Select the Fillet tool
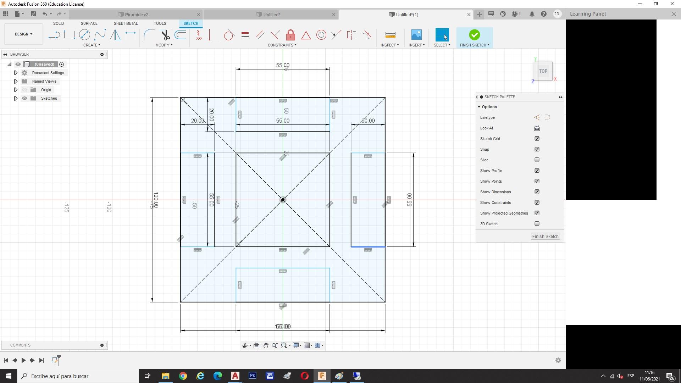Image resolution: width=681 pixels, height=383 pixels. pyautogui.click(x=149, y=35)
